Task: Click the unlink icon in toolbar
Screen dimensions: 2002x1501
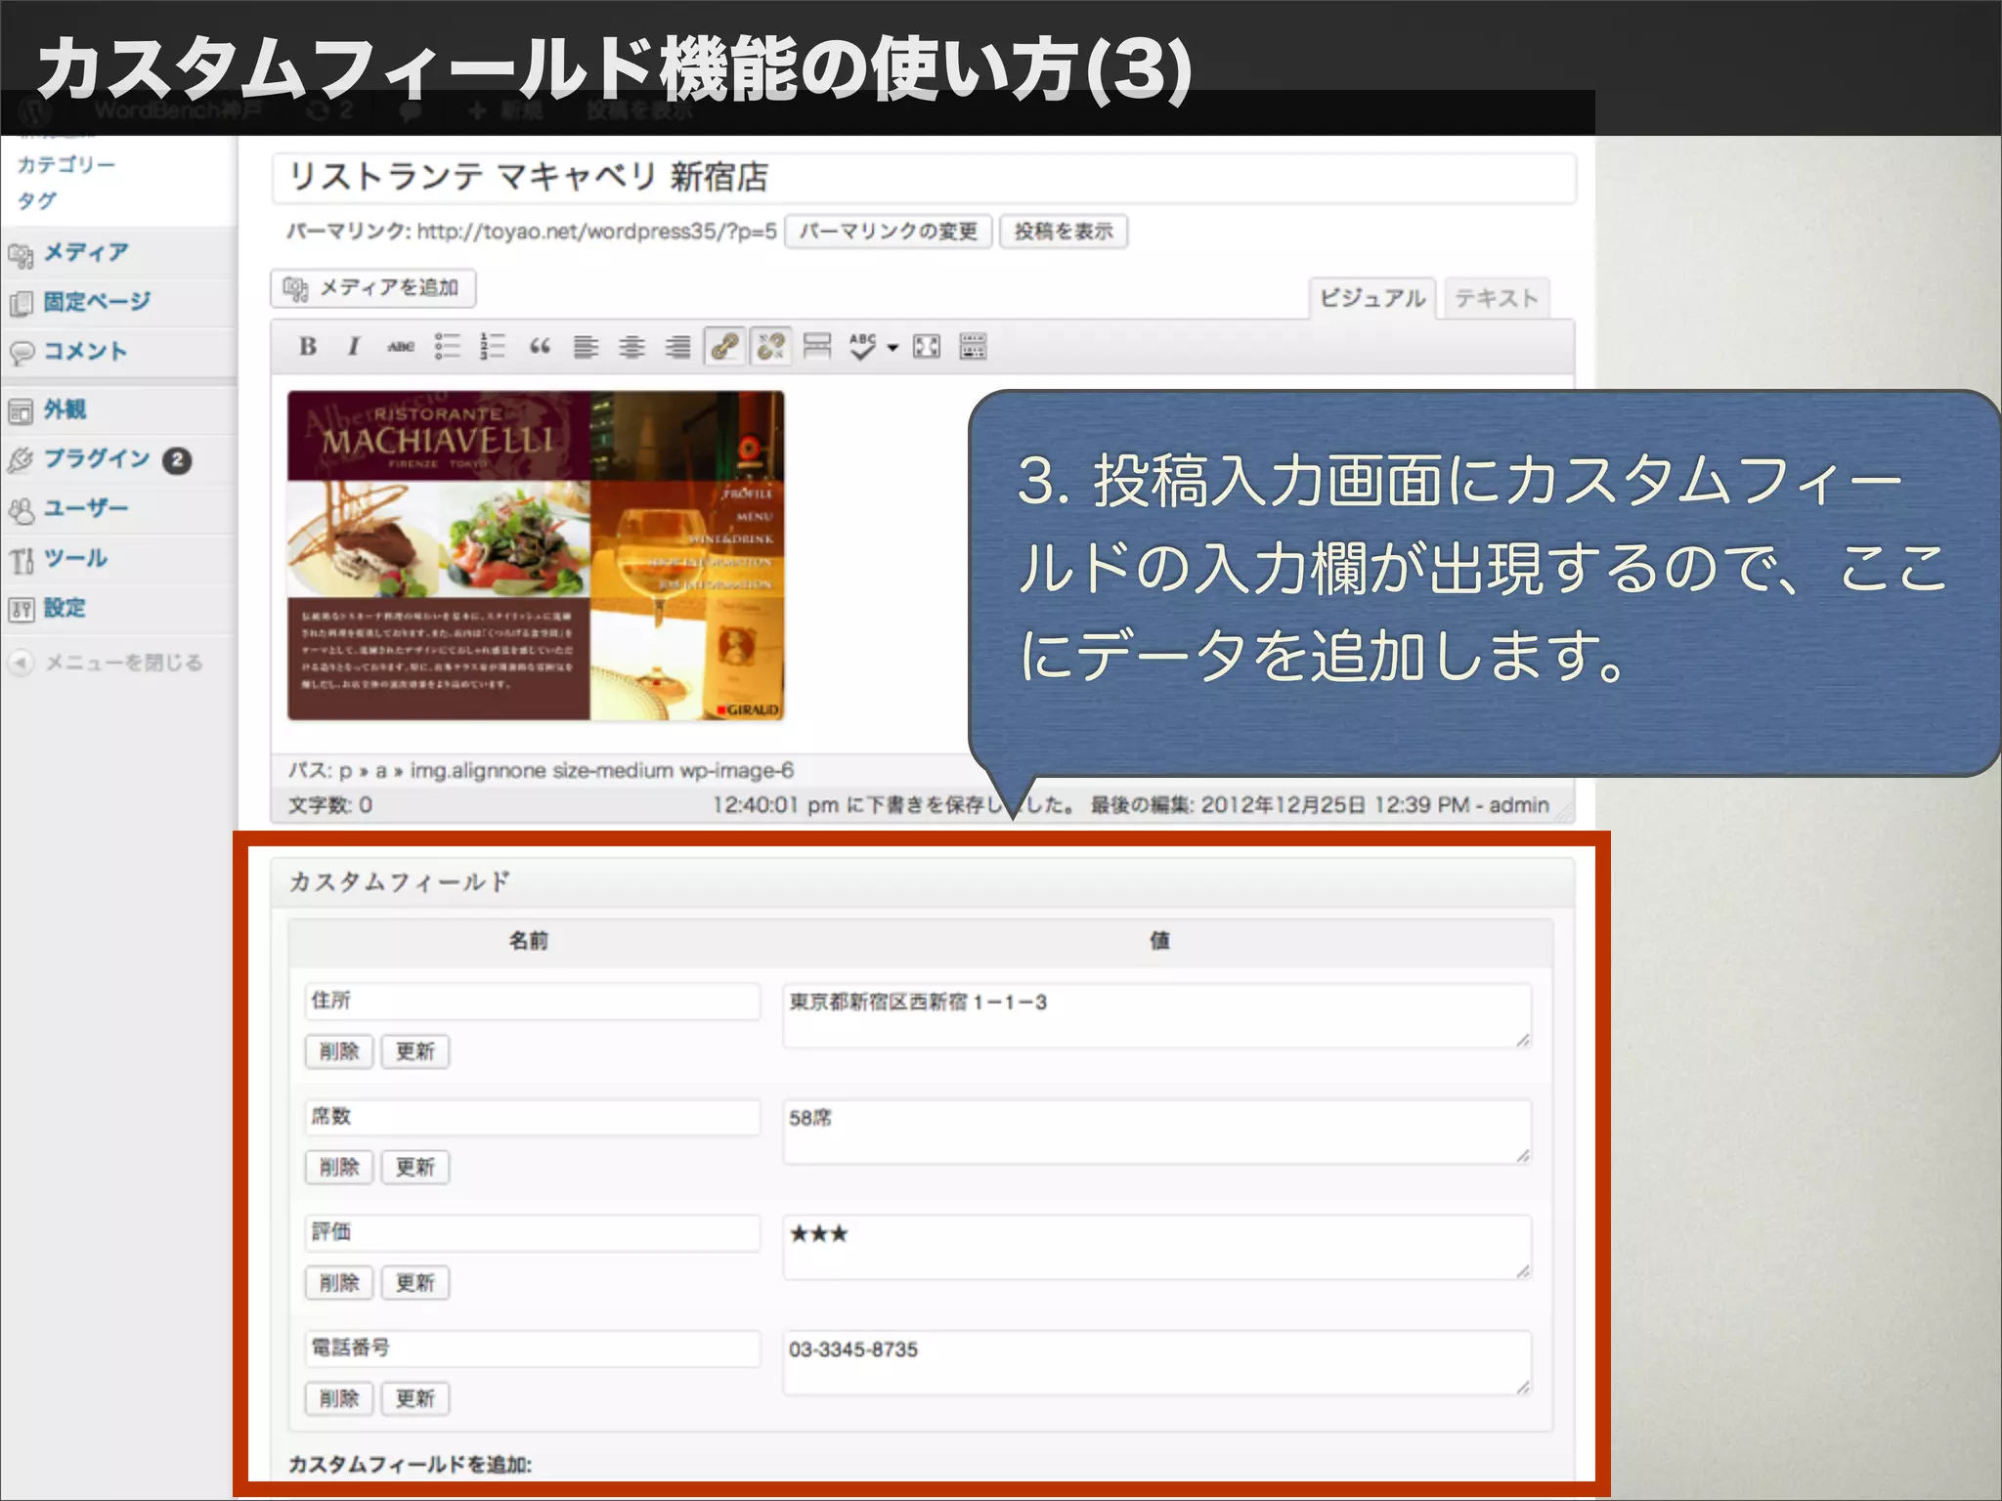Action: [770, 346]
